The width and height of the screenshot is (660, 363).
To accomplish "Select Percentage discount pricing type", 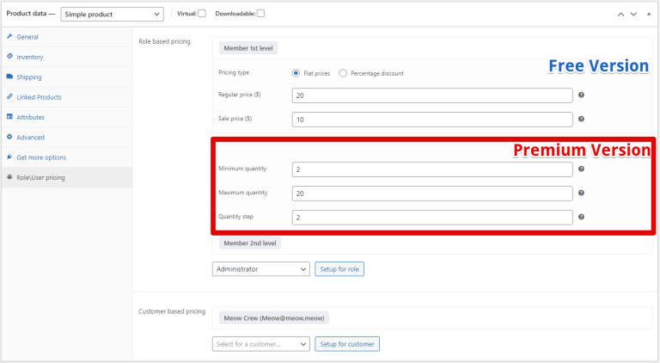I will [343, 73].
